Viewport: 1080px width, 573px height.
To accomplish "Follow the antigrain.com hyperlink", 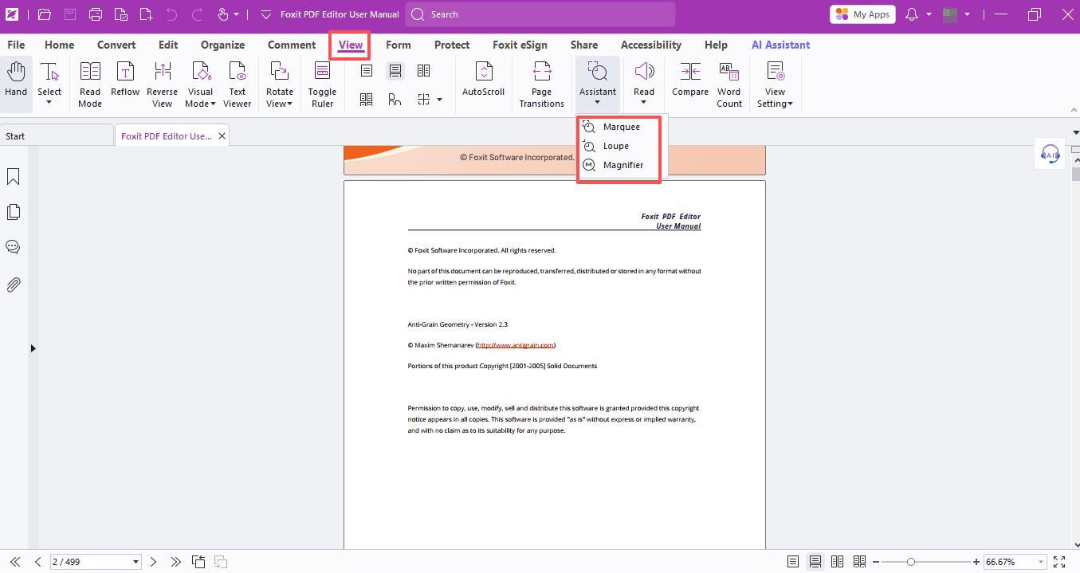I will point(516,345).
